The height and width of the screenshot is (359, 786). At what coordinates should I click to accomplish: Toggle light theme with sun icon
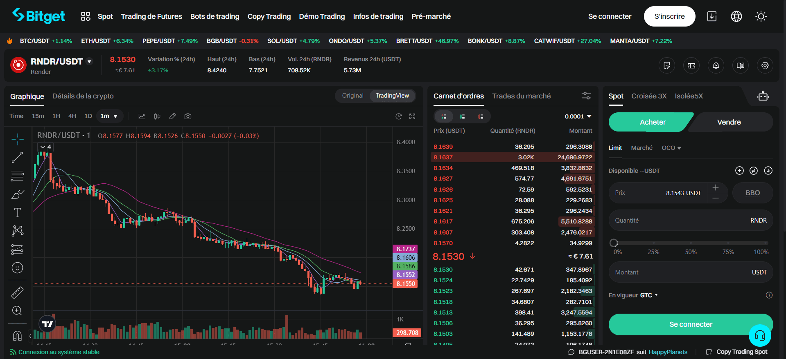(x=761, y=16)
